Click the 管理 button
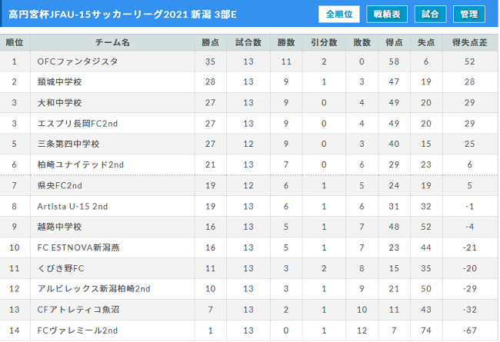Viewport: 500px width, 342px height. pyautogui.click(x=469, y=15)
